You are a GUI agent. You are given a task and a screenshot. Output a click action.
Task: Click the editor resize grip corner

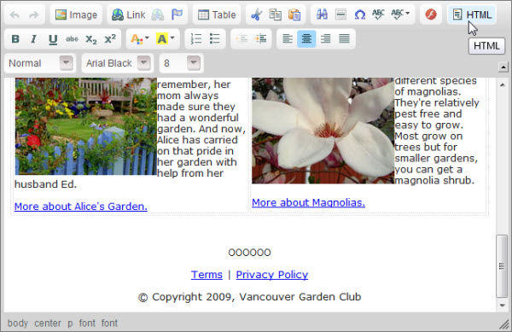[x=504, y=324]
